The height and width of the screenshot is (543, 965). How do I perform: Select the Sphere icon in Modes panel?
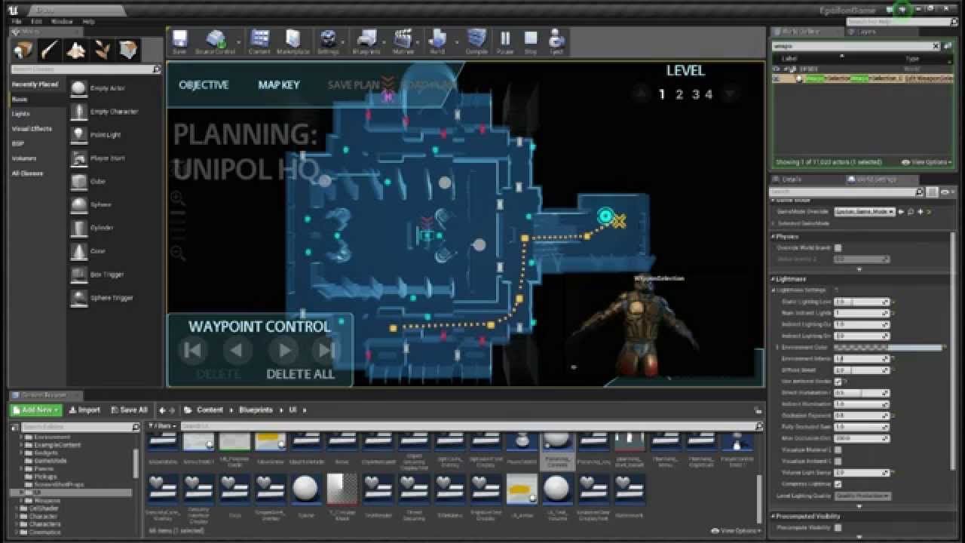click(78, 204)
